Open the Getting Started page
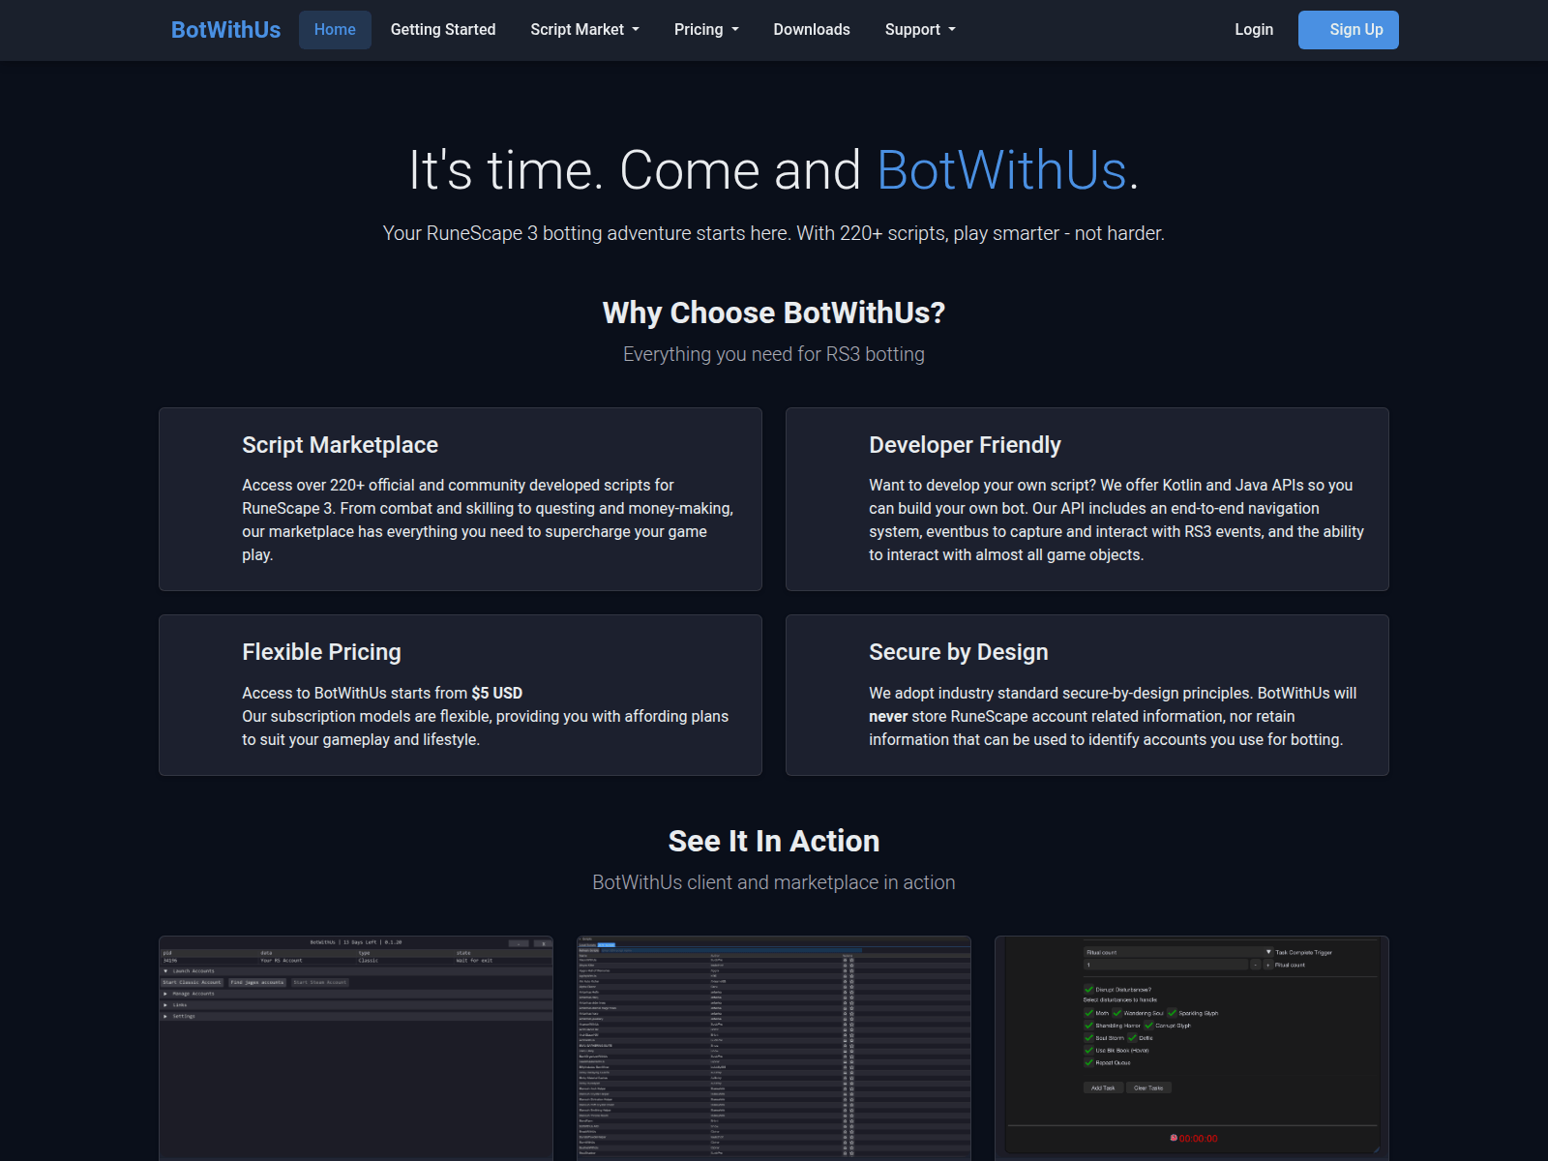1548x1161 pixels. 443,30
